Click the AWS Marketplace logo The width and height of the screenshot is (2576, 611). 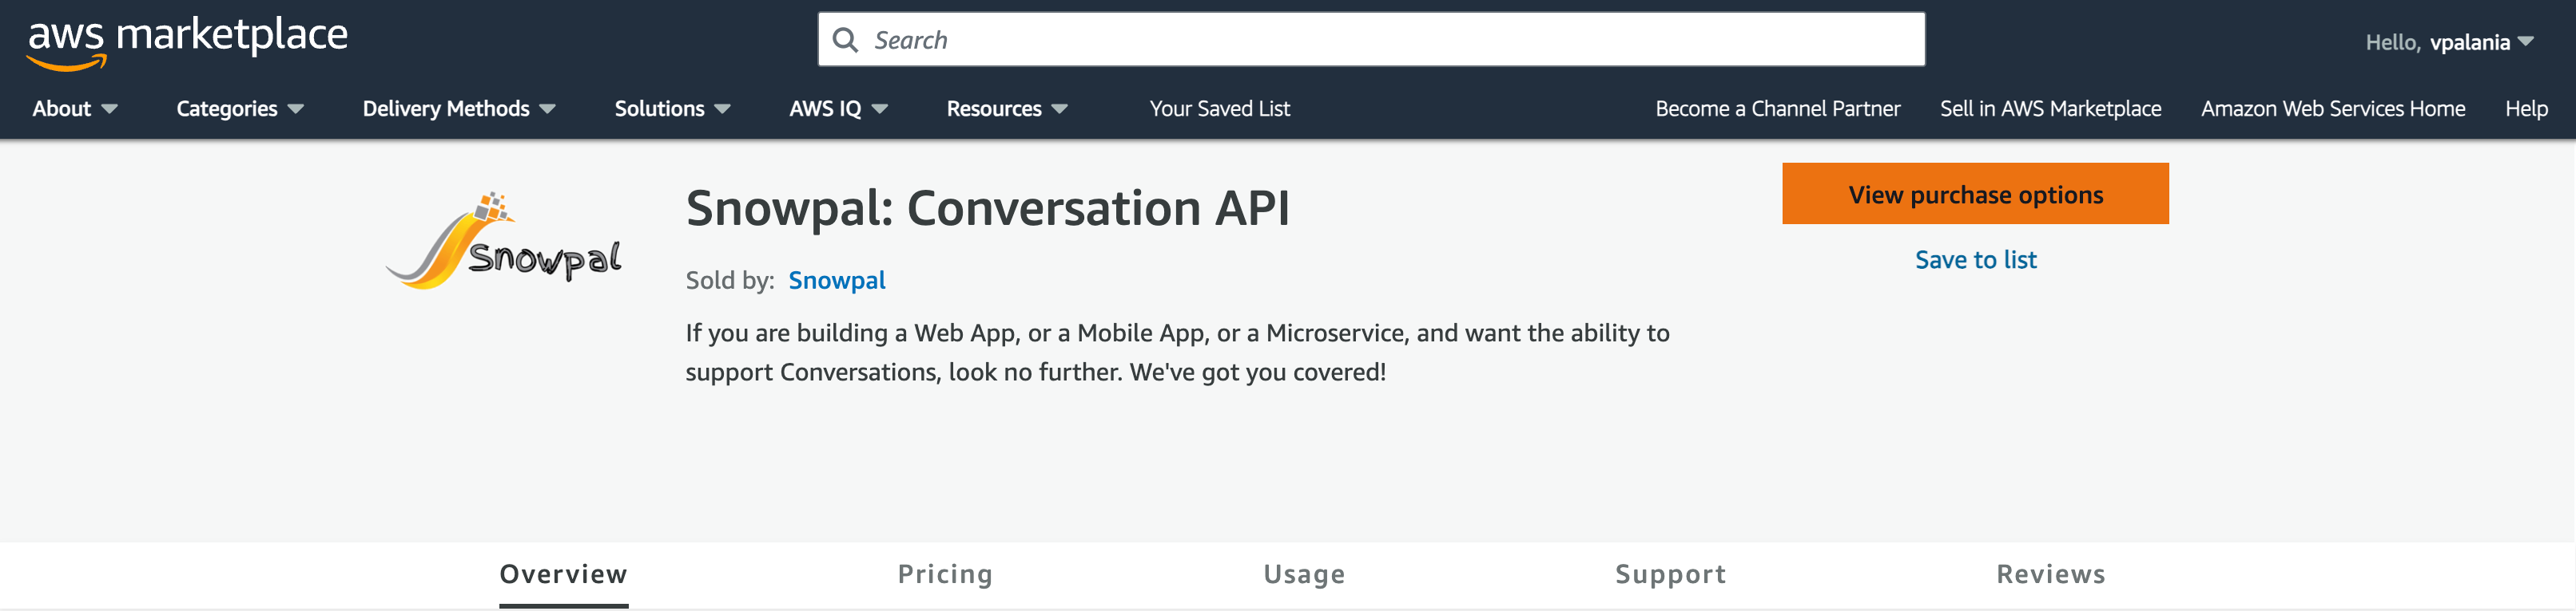[x=187, y=44]
